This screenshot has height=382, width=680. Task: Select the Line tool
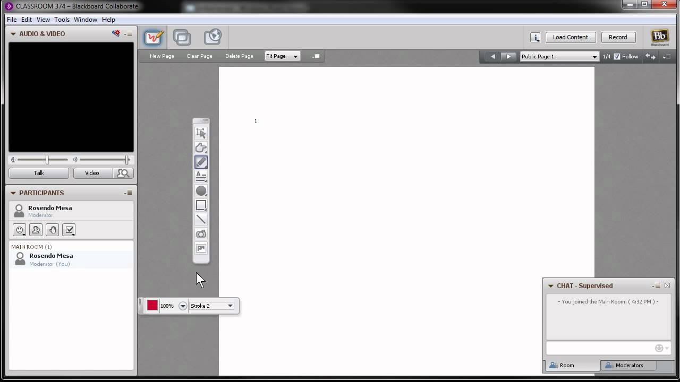201,219
